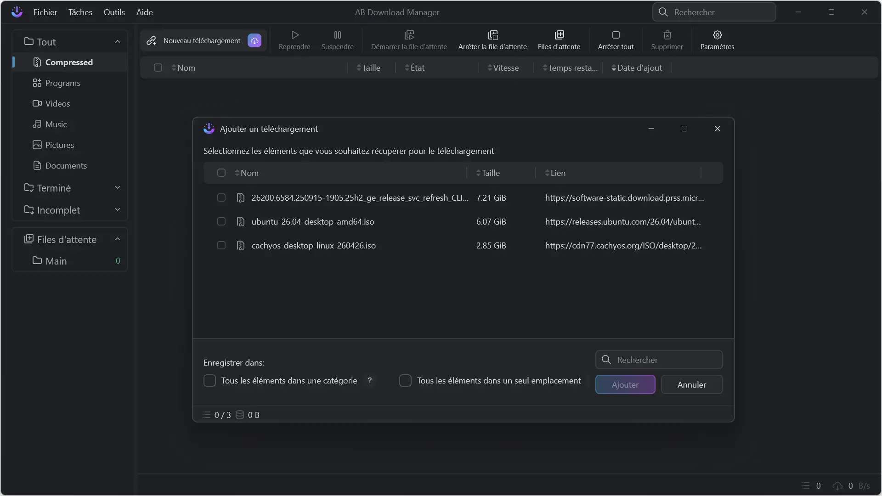This screenshot has width=882, height=496.
Task: Sort main list by État
Action: (414, 68)
